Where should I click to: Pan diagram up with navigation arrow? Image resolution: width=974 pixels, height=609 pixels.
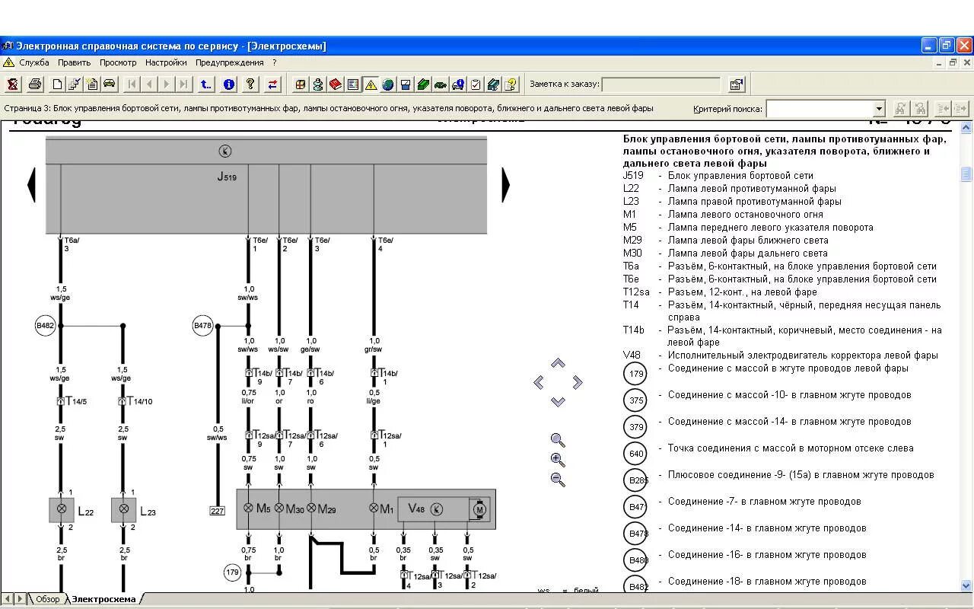[558, 363]
